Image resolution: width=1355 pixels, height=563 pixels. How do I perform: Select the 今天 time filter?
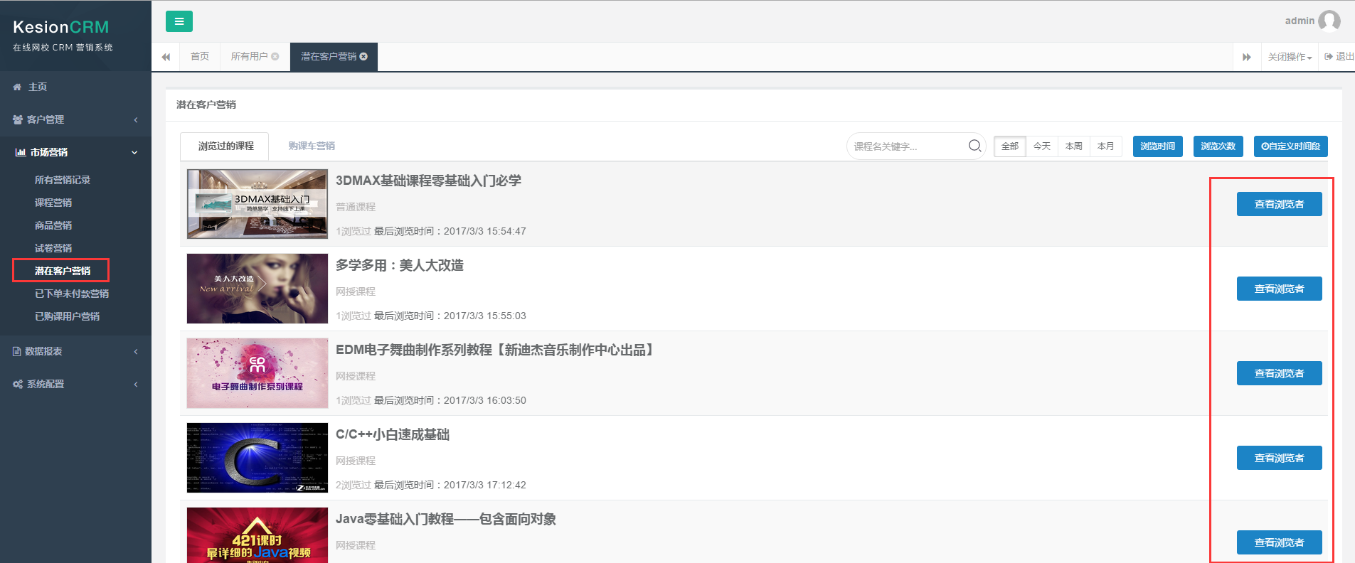1041,146
